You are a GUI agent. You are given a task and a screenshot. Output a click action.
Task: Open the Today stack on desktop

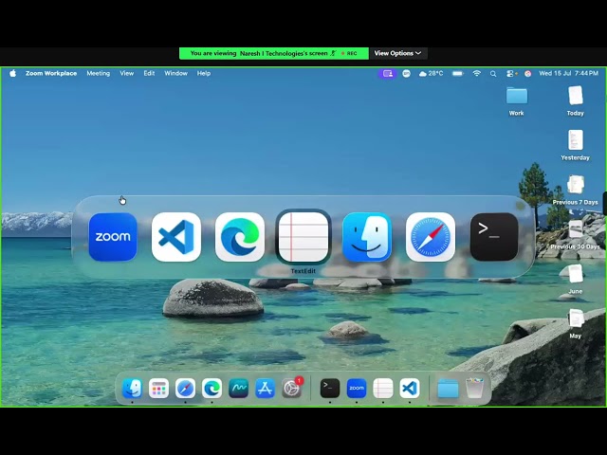pyautogui.click(x=576, y=101)
